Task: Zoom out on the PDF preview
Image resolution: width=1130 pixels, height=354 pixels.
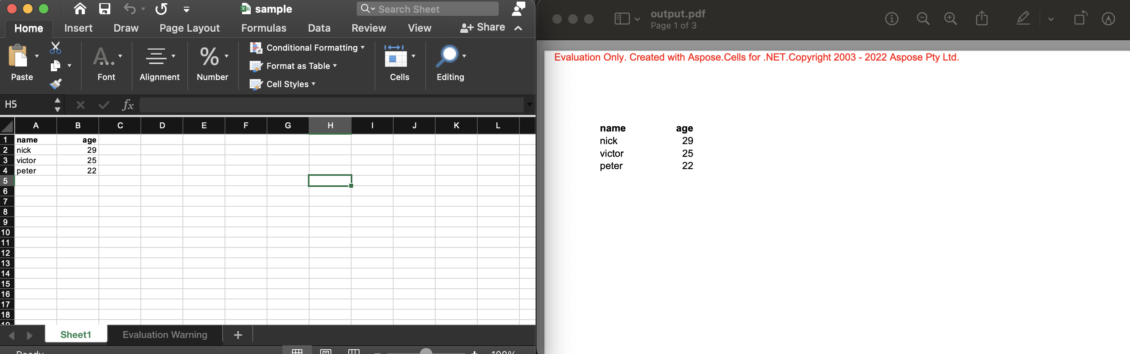Action: click(923, 19)
